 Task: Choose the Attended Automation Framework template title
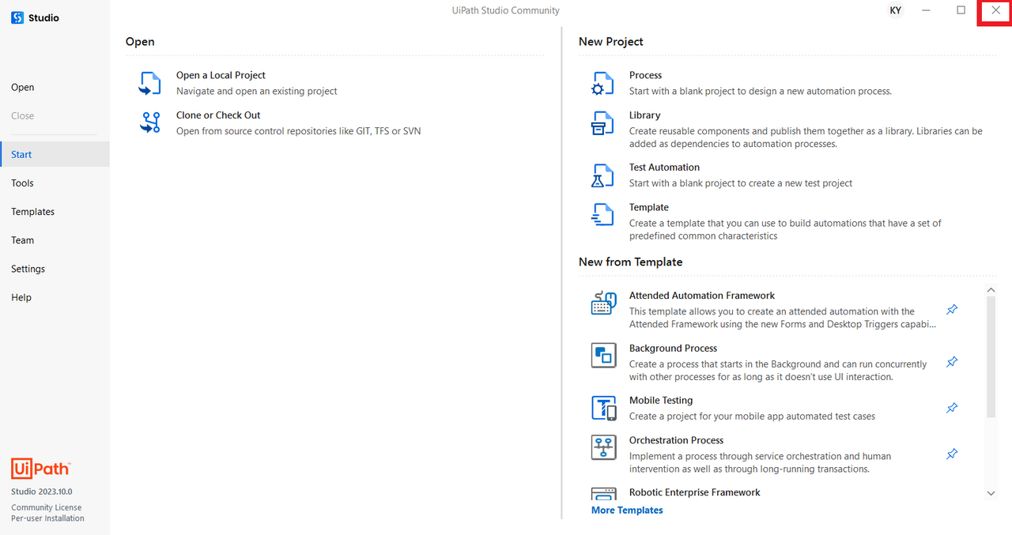[702, 296]
